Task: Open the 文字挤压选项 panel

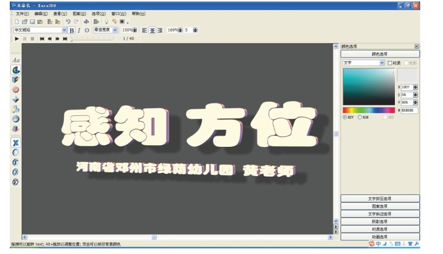Action: click(380, 198)
